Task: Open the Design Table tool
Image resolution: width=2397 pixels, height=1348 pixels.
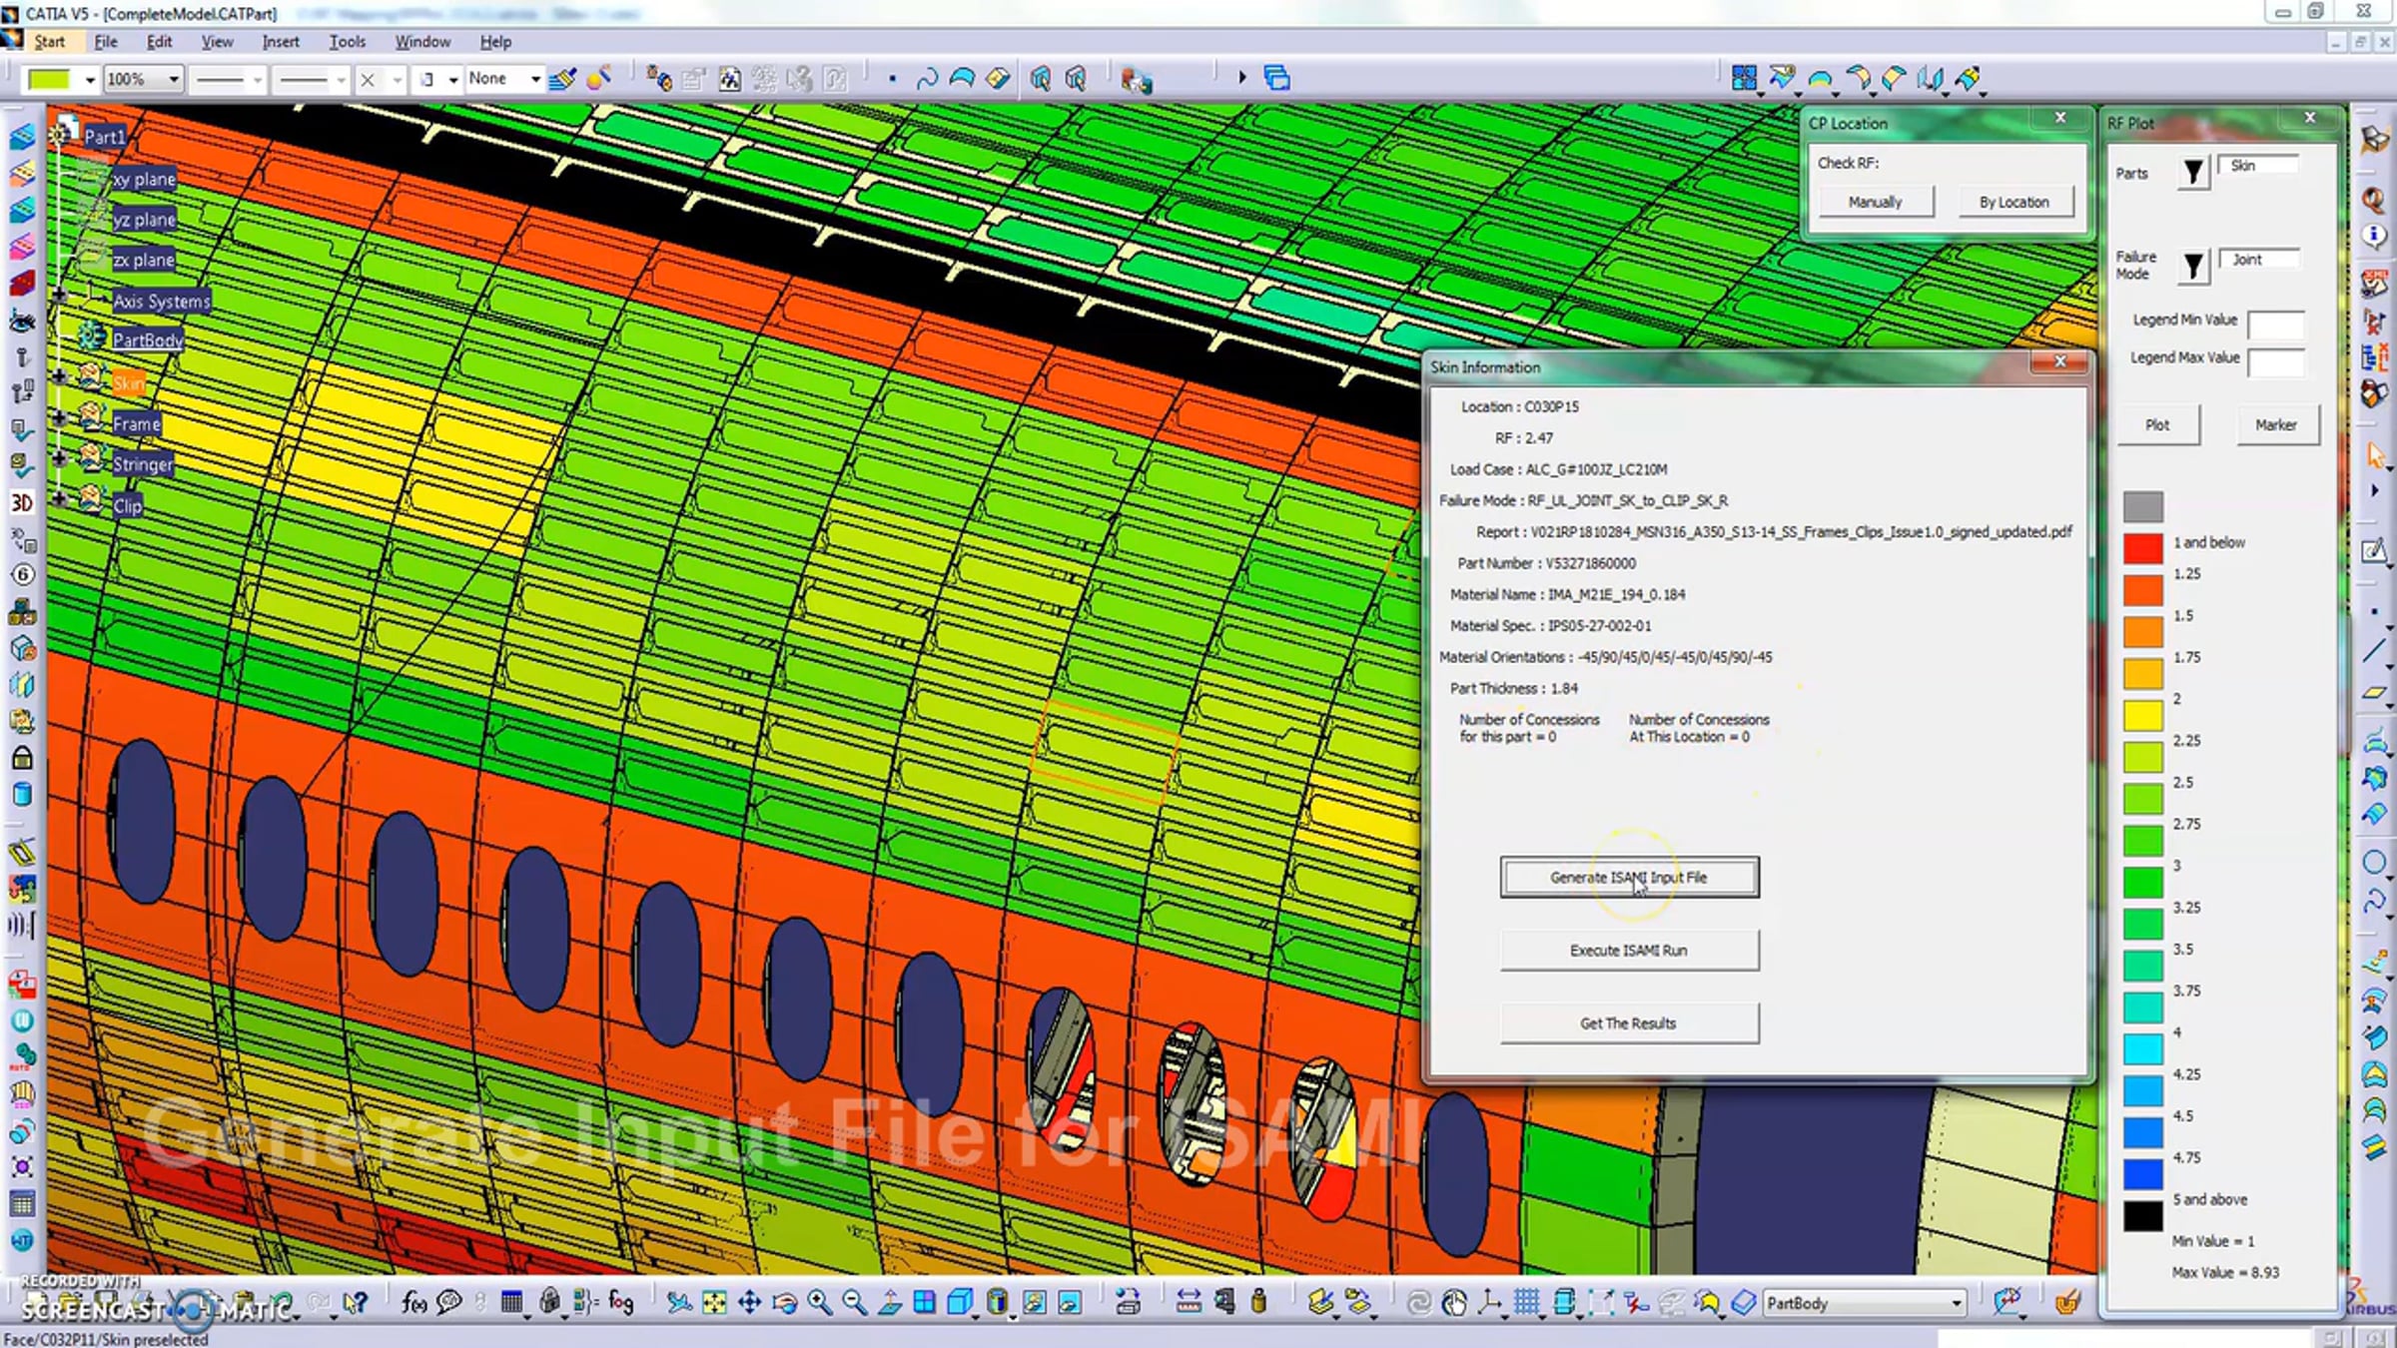Action: (x=511, y=1302)
